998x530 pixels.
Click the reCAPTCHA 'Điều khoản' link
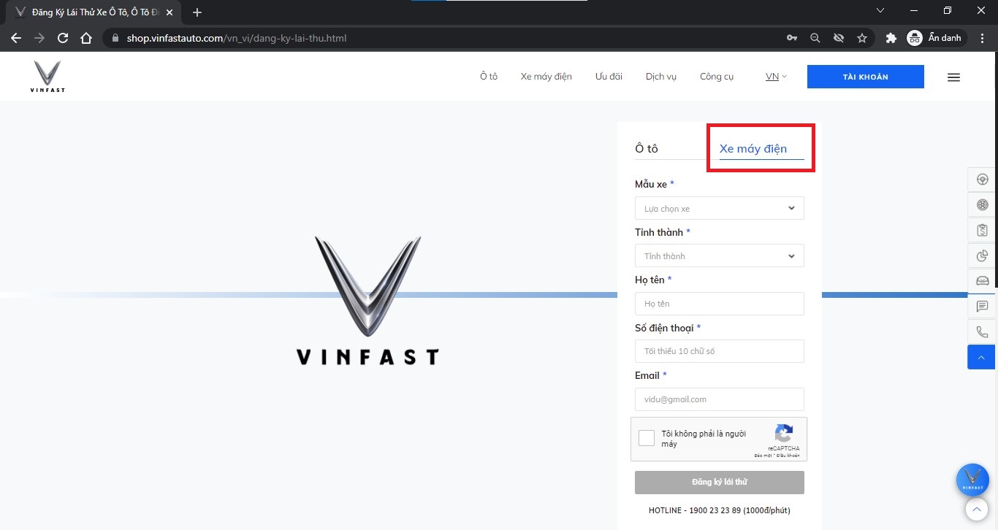788,456
